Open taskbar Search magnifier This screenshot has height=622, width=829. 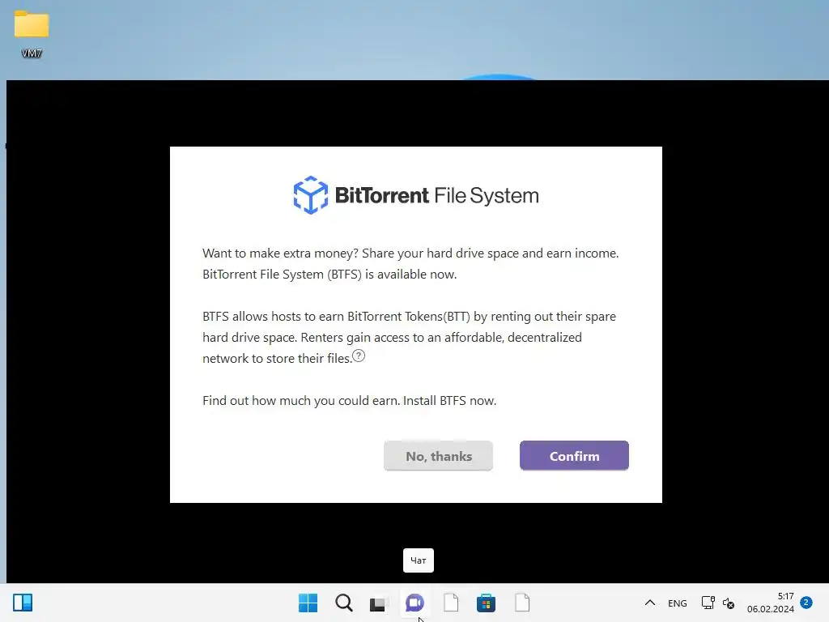343,603
